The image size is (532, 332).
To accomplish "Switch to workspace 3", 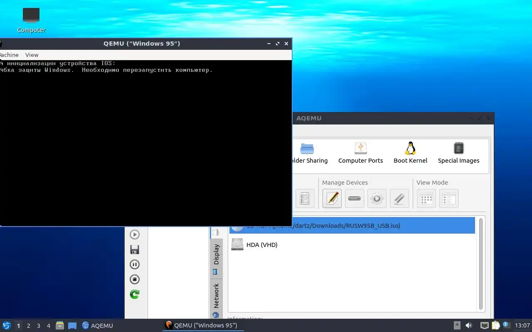I will [x=38, y=326].
